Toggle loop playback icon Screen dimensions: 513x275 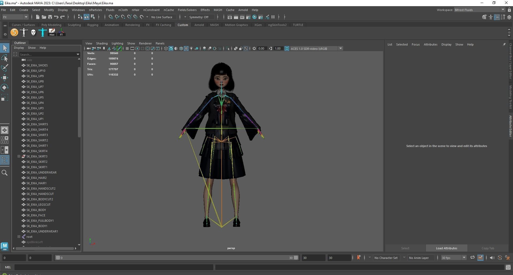[473, 258]
